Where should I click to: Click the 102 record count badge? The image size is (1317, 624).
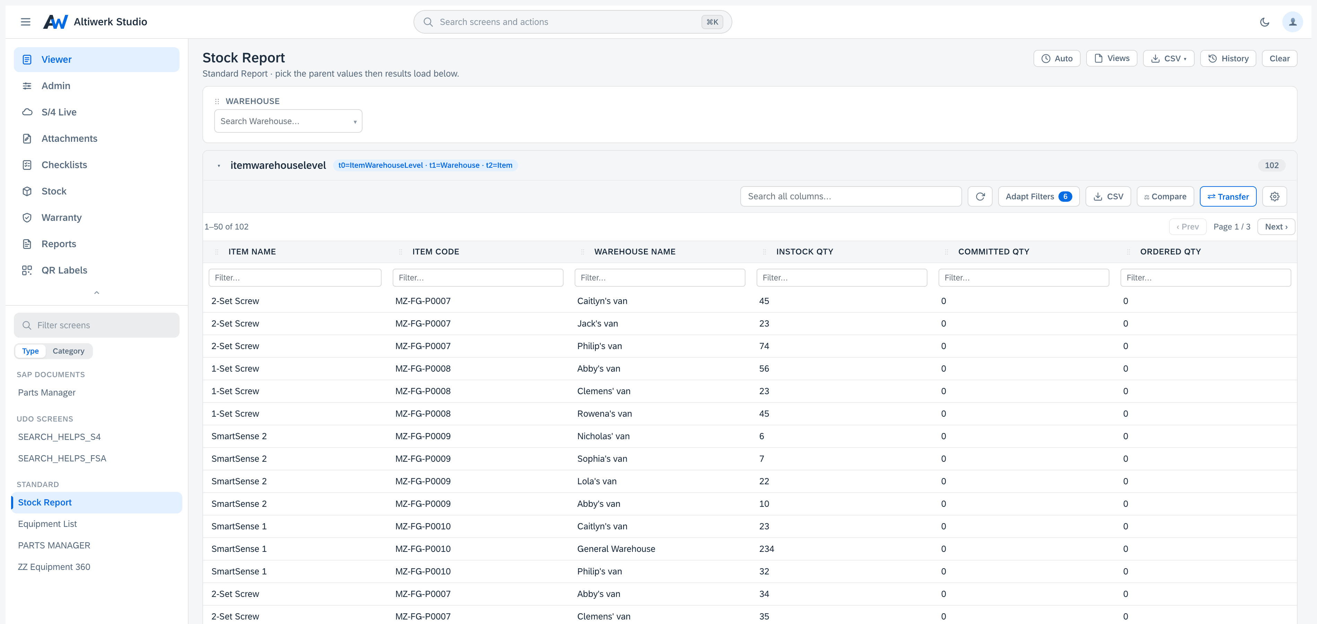click(x=1272, y=165)
